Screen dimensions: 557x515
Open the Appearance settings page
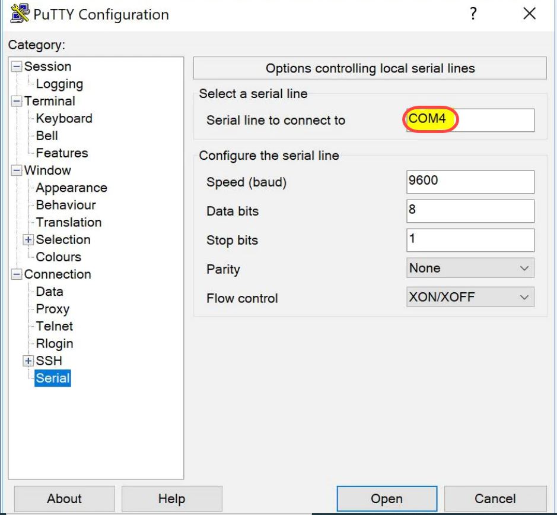71,188
